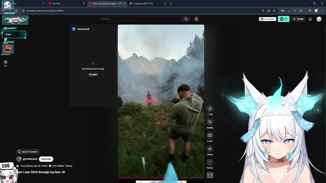Open the Extensions puzzle-piece menu
The image size is (326, 183).
pyautogui.click(x=301, y=11)
